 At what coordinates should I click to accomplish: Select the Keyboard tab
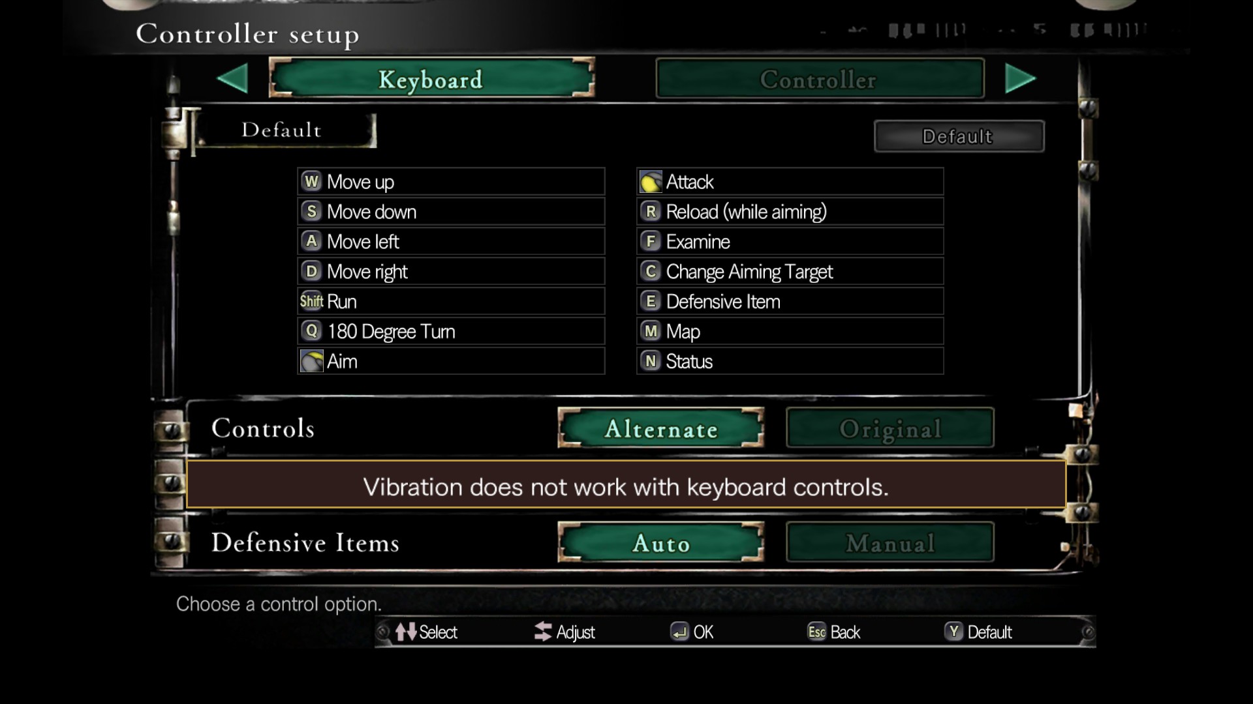pyautogui.click(x=431, y=79)
